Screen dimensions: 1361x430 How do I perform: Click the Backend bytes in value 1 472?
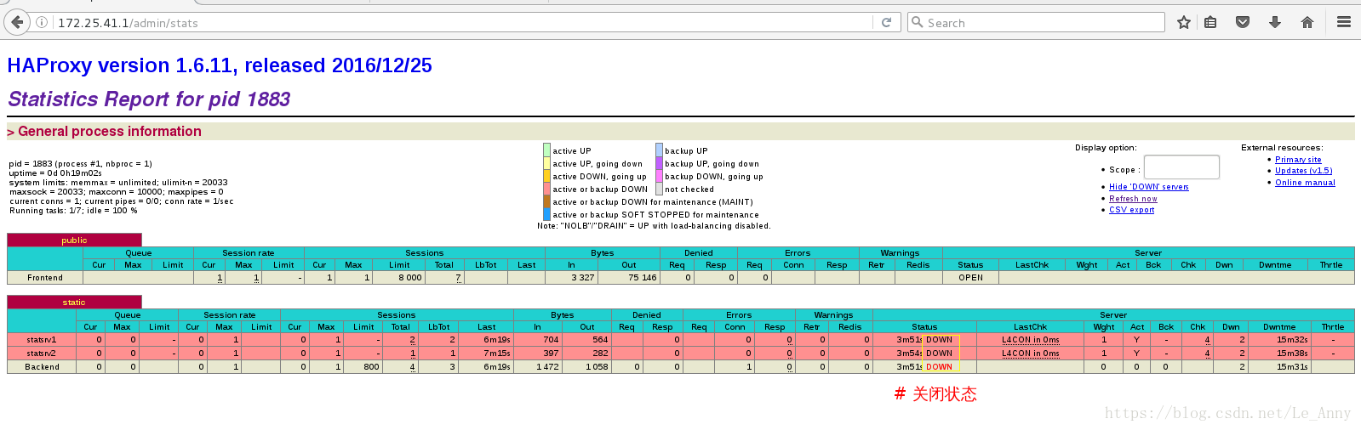[x=547, y=367]
